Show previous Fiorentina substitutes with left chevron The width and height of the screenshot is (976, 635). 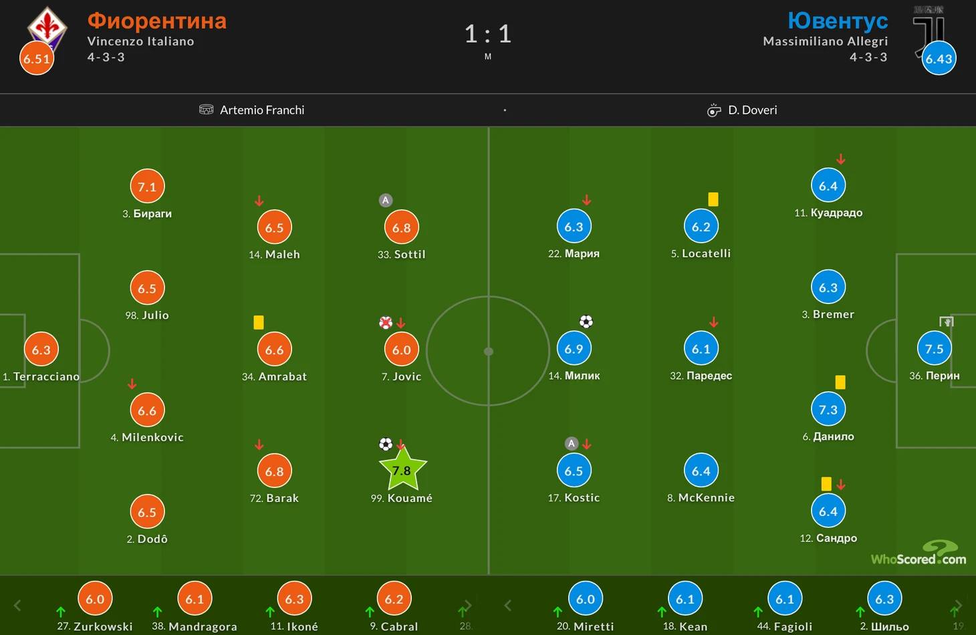coord(17,606)
